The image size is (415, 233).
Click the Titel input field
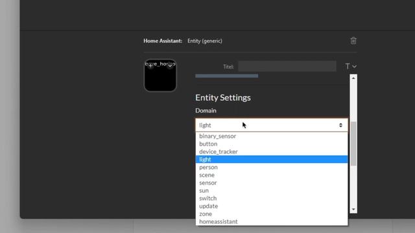287,66
